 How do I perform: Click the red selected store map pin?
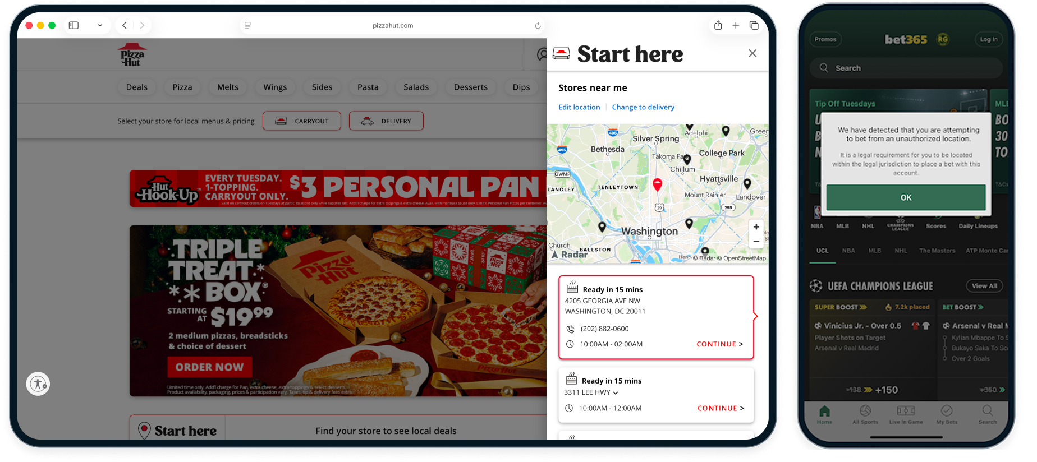click(658, 184)
